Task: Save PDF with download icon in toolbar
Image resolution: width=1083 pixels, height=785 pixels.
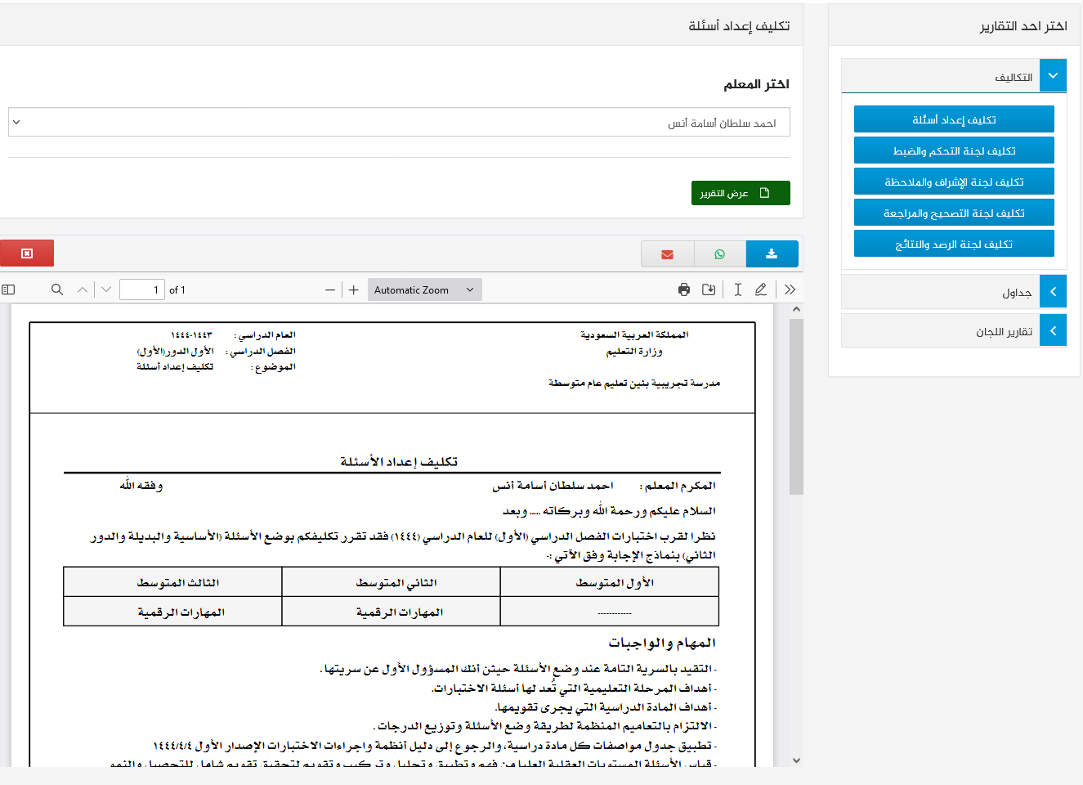Action: click(709, 289)
